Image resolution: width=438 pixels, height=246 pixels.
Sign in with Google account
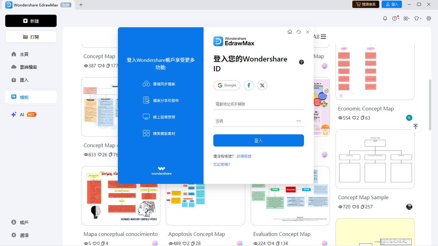(226, 85)
